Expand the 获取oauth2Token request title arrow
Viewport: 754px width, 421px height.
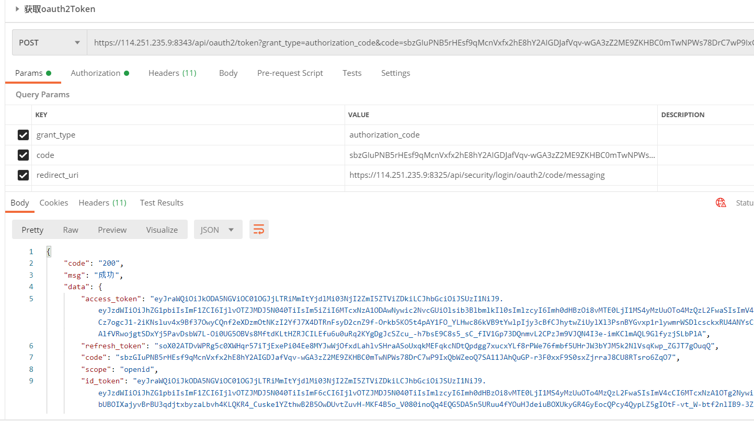click(18, 9)
